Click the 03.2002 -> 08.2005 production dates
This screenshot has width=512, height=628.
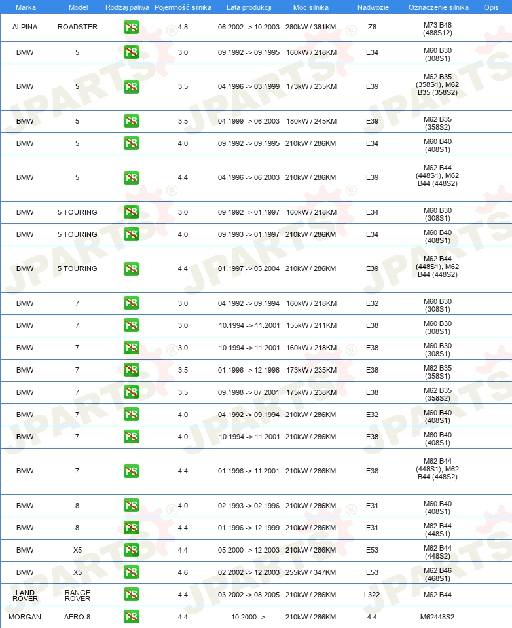(x=249, y=595)
